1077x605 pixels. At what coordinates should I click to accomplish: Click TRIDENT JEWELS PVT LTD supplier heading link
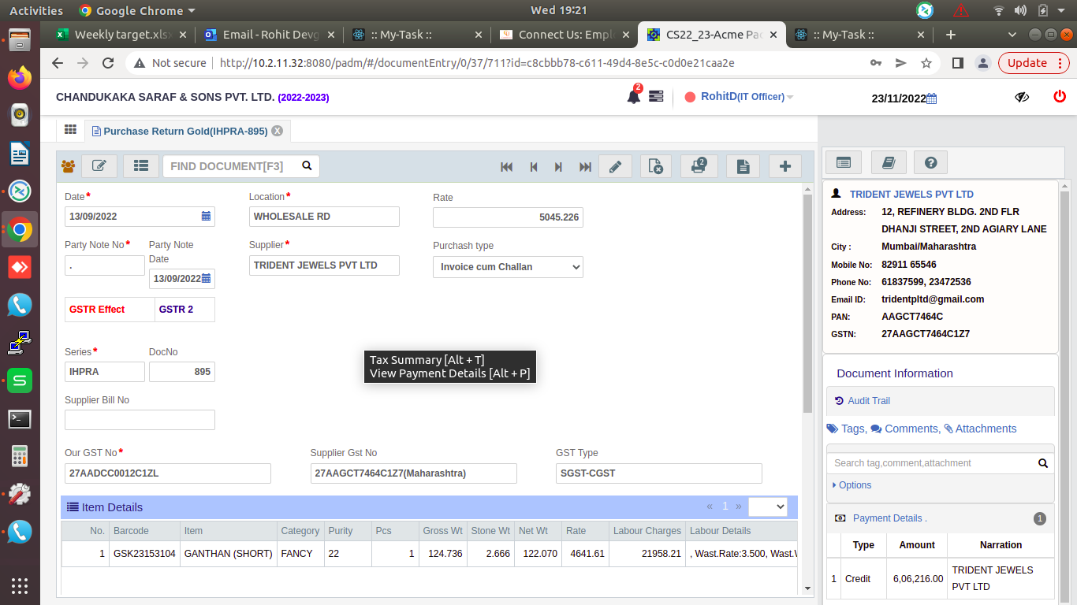911,195
